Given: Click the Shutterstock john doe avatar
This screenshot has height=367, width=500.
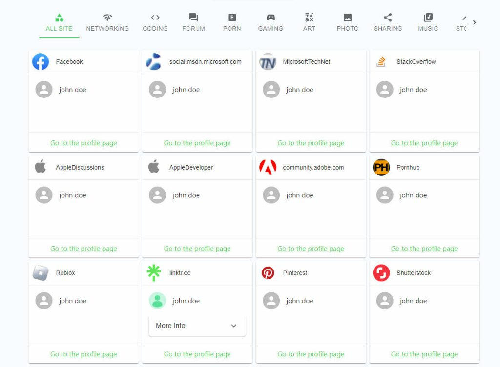Looking at the screenshot, I should point(385,301).
